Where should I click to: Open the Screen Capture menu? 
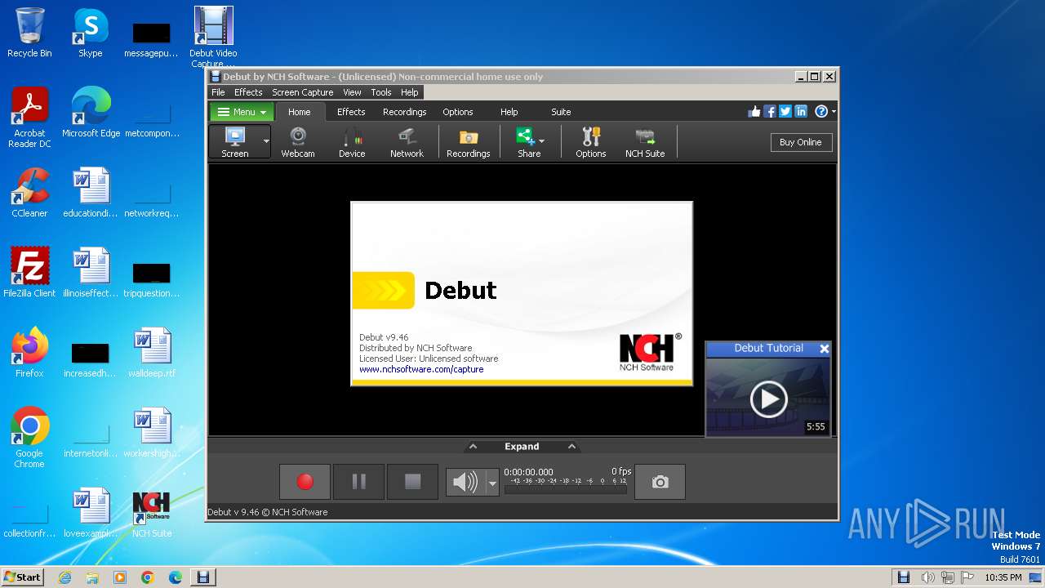[302, 92]
